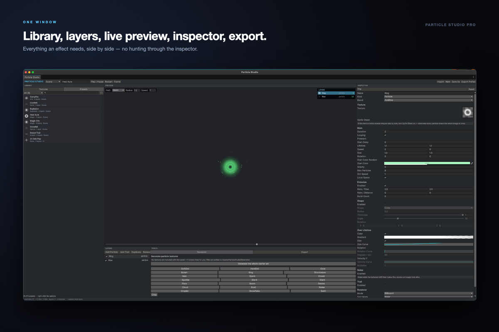Screen dimensions: 499x332
Task: Select the UI Coin Pop icon
Action: [x=27, y=140]
